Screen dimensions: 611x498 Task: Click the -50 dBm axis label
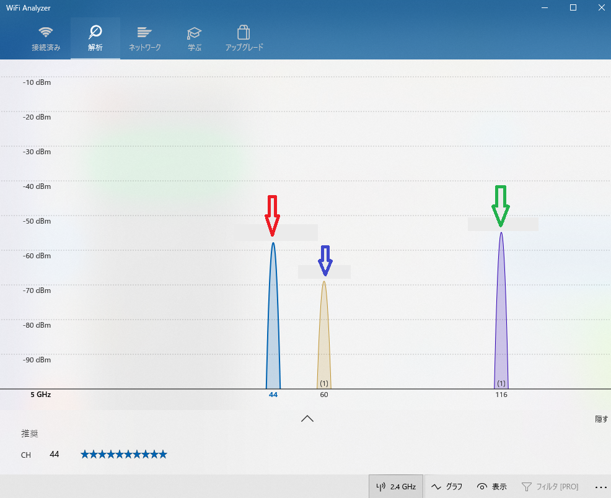37,221
